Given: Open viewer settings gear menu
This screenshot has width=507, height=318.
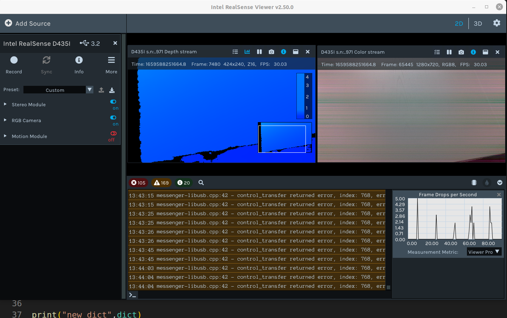Looking at the screenshot, I should [x=497, y=23].
